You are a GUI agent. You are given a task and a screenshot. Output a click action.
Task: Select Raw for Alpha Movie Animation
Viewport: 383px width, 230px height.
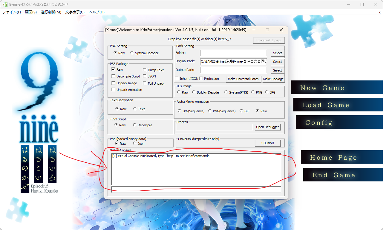261,111
